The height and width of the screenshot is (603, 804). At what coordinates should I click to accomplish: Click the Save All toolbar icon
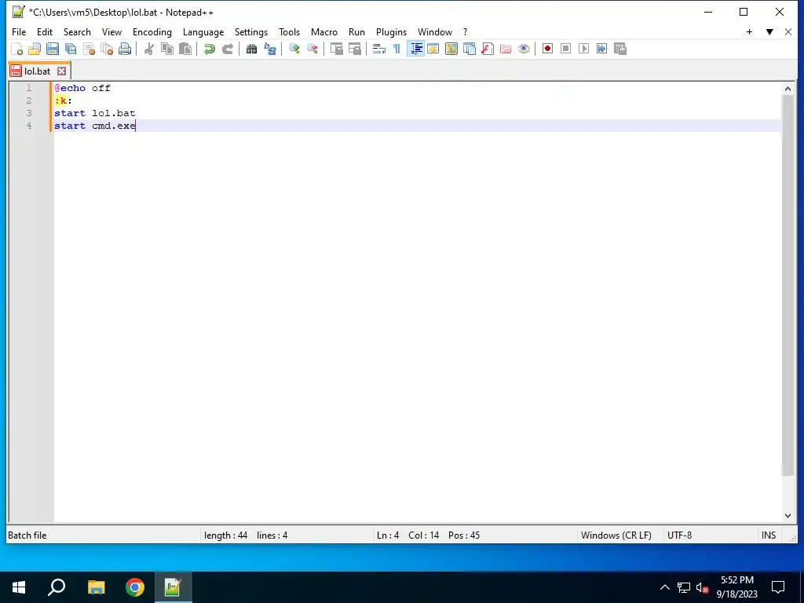point(71,49)
